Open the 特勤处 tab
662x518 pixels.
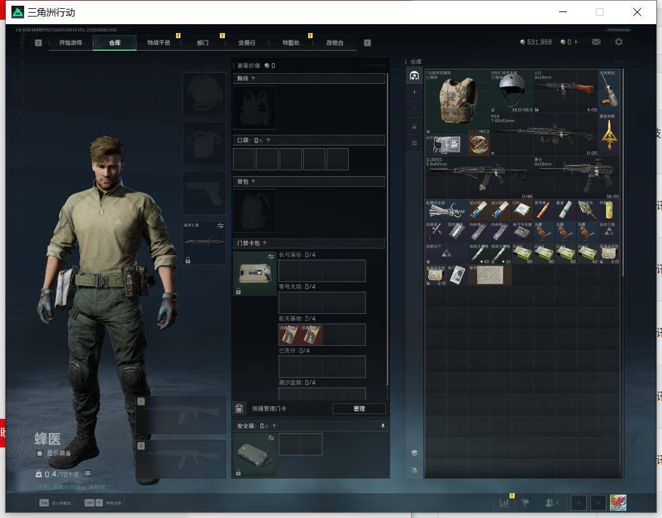[x=291, y=43]
